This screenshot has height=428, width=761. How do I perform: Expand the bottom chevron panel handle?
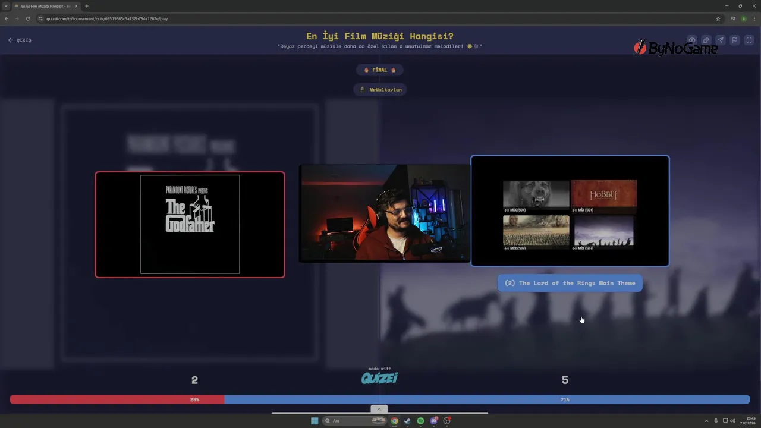[x=379, y=409]
